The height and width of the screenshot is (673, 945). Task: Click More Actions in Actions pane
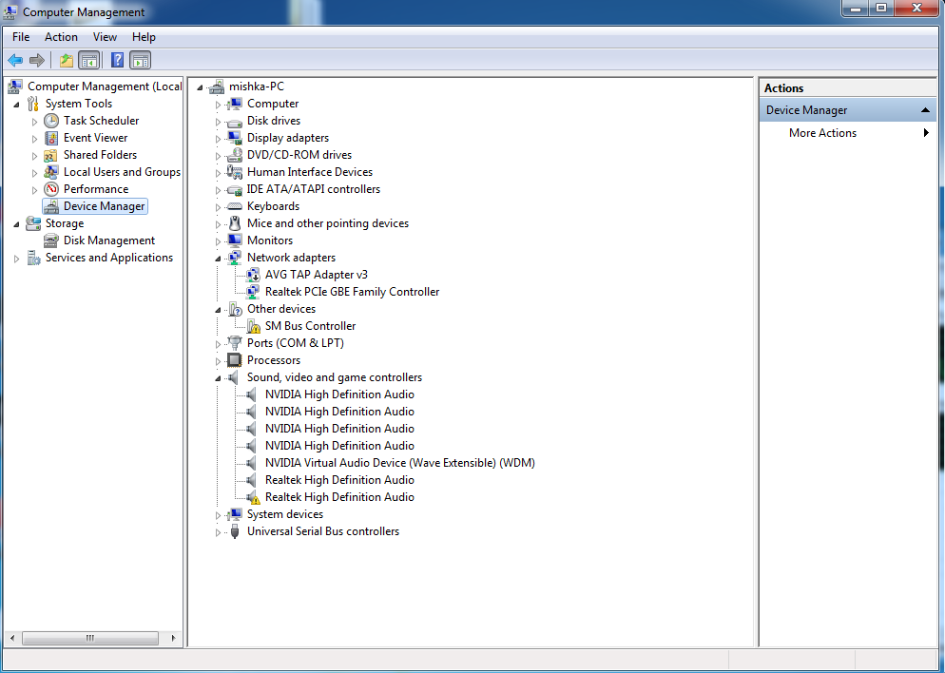tap(822, 133)
